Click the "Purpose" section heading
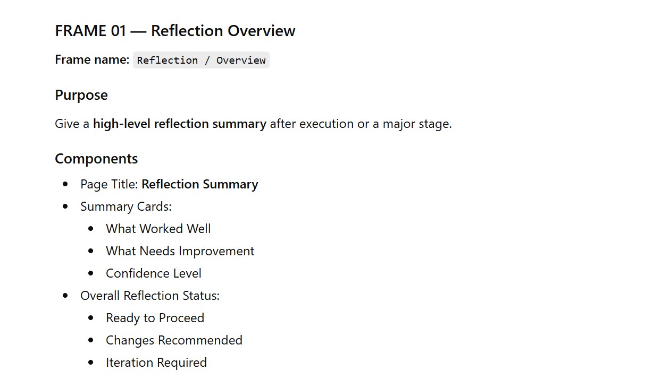This screenshot has height=388, width=669. pos(81,95)
